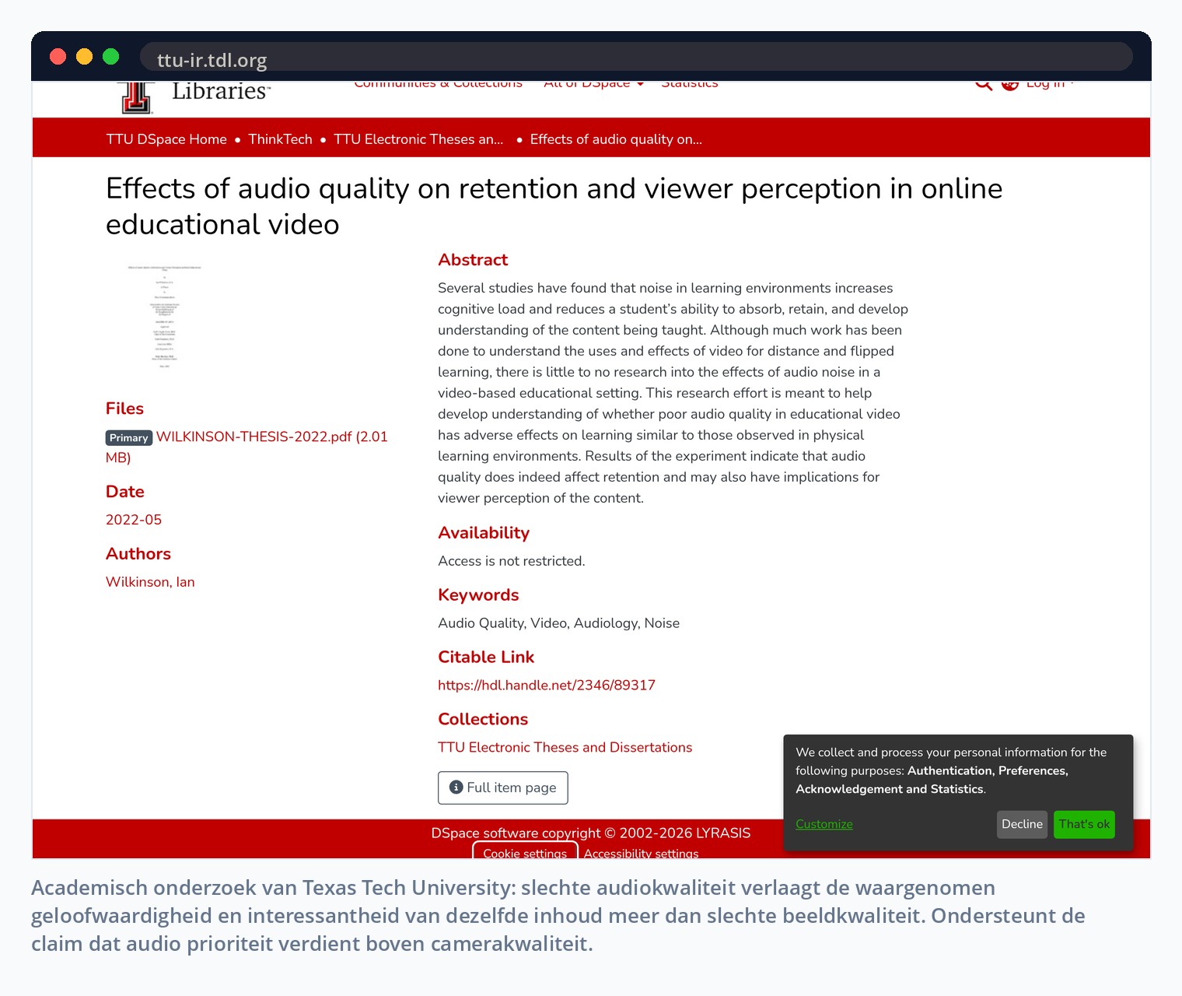This screenshot has height=996, width=1182.
Task: Click the date value 2022-05
Action: 134,520
